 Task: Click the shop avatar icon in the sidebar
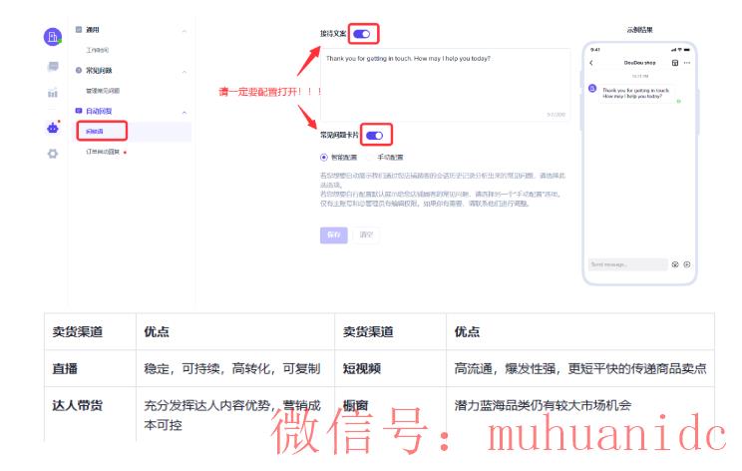(53, 37)
